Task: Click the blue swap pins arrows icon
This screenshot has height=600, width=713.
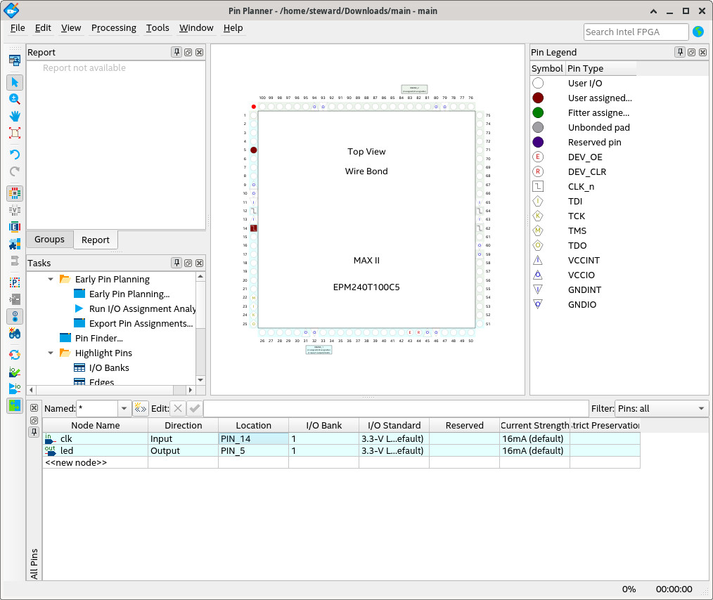Action: point(15,355)
